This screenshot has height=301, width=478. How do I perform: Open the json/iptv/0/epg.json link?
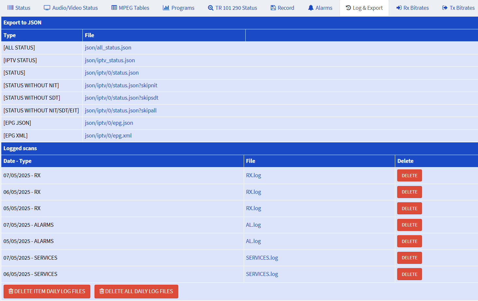point(109,123)
